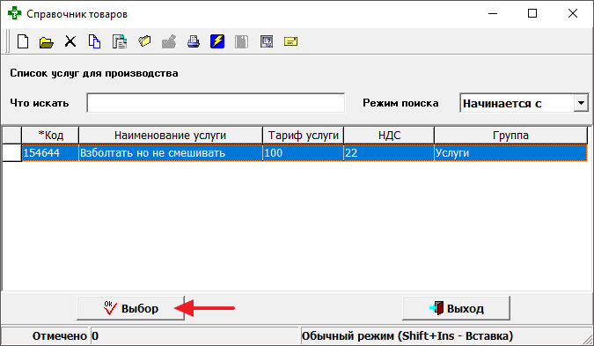Select Взболтать но не смешивать cell
Image resolution: width=594 pixels, height=346 pixels.
pyautogui.click(x=171, y=152)
